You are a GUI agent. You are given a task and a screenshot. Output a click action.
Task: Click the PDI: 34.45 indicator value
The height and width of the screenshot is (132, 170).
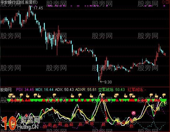pos(25,90)
